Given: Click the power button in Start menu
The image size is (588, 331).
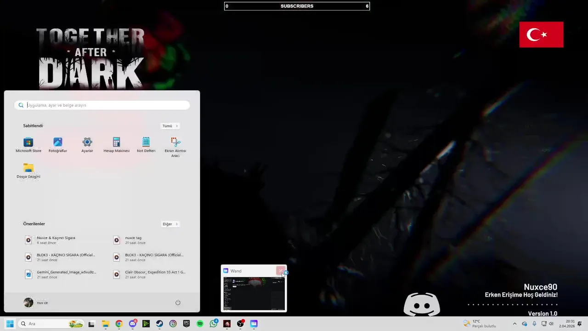Looking at the screenshot, I should click(x=178, y=302).
